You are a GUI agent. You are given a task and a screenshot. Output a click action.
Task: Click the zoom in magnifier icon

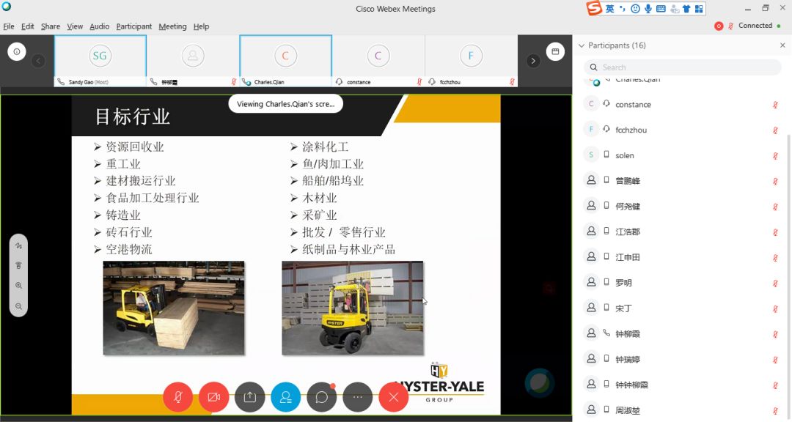coord(18,286)
